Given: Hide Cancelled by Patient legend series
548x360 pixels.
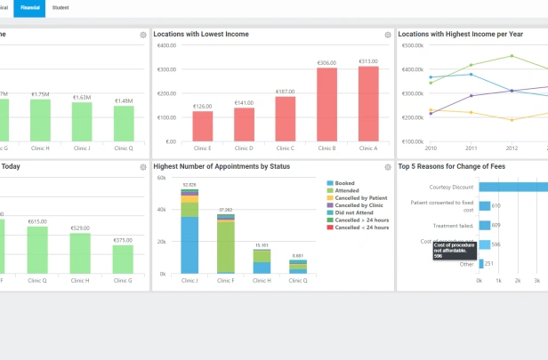Looking at the screenshot, I should 357,197.
